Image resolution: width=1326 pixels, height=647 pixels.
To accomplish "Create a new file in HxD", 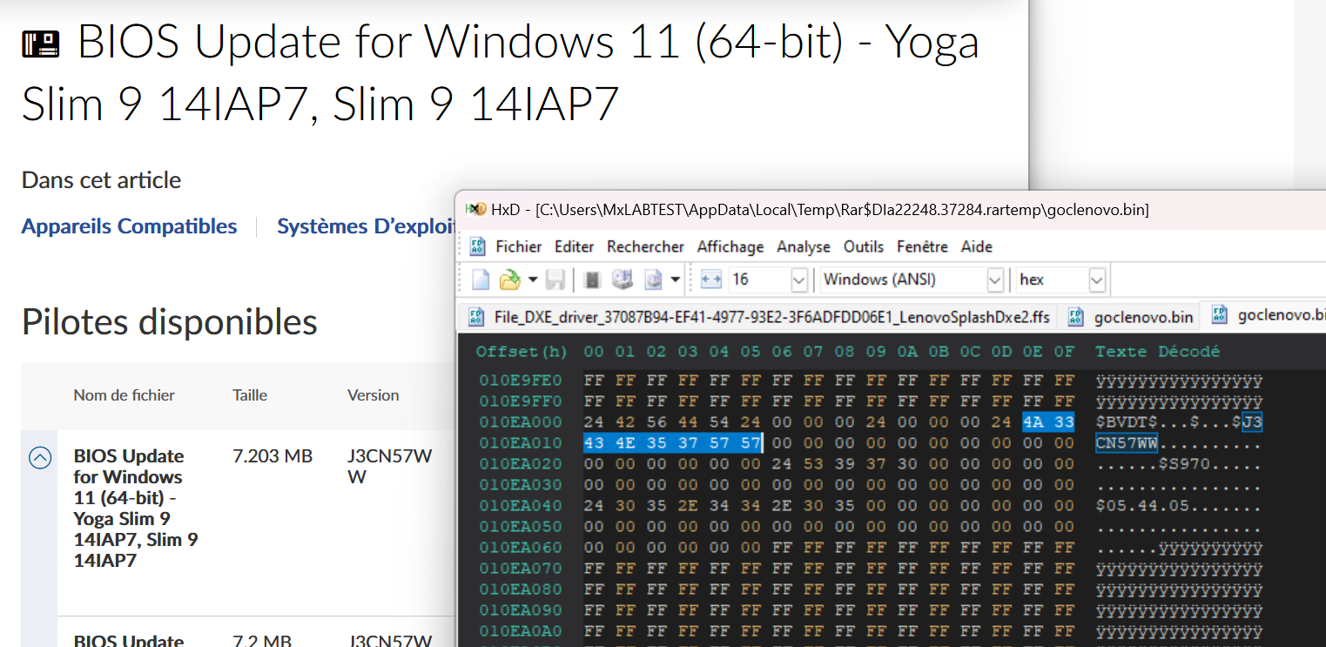I will coord(481,280).
